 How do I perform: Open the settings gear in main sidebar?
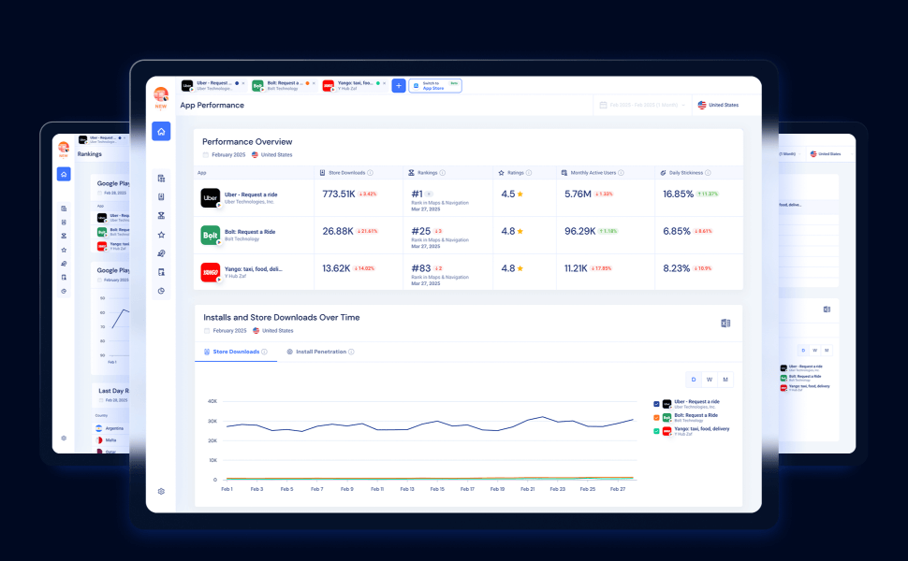161,491
